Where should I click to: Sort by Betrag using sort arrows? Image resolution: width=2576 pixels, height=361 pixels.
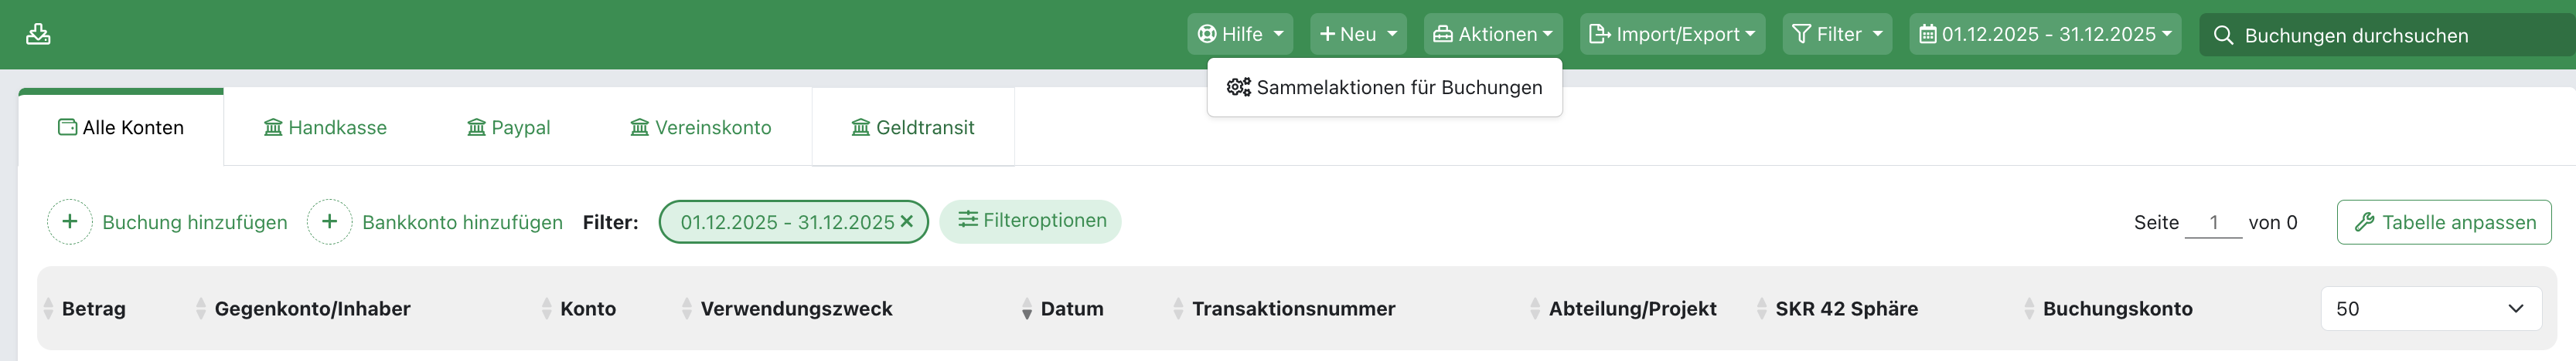click(48, 309)
